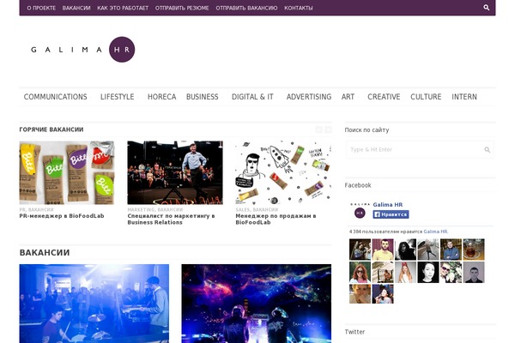515x343 pixels.
Task: Select BUSINESS category
Action: (x=203, y=97)
